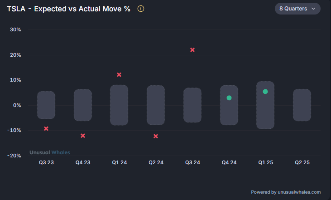Click the TSLA Expected vs Actual Move title
The height and width of the screenshot is (200, 331).
(x=68, y=9)
